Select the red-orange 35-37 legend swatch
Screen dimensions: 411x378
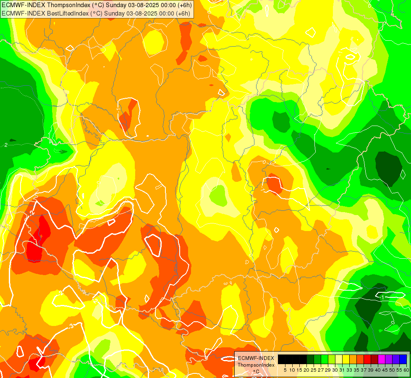(360, 360)
